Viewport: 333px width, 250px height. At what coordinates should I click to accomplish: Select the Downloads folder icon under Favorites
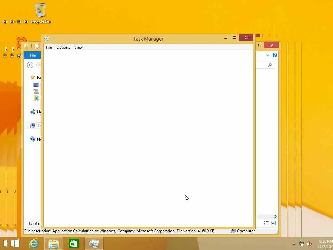(x=36, y=98)
